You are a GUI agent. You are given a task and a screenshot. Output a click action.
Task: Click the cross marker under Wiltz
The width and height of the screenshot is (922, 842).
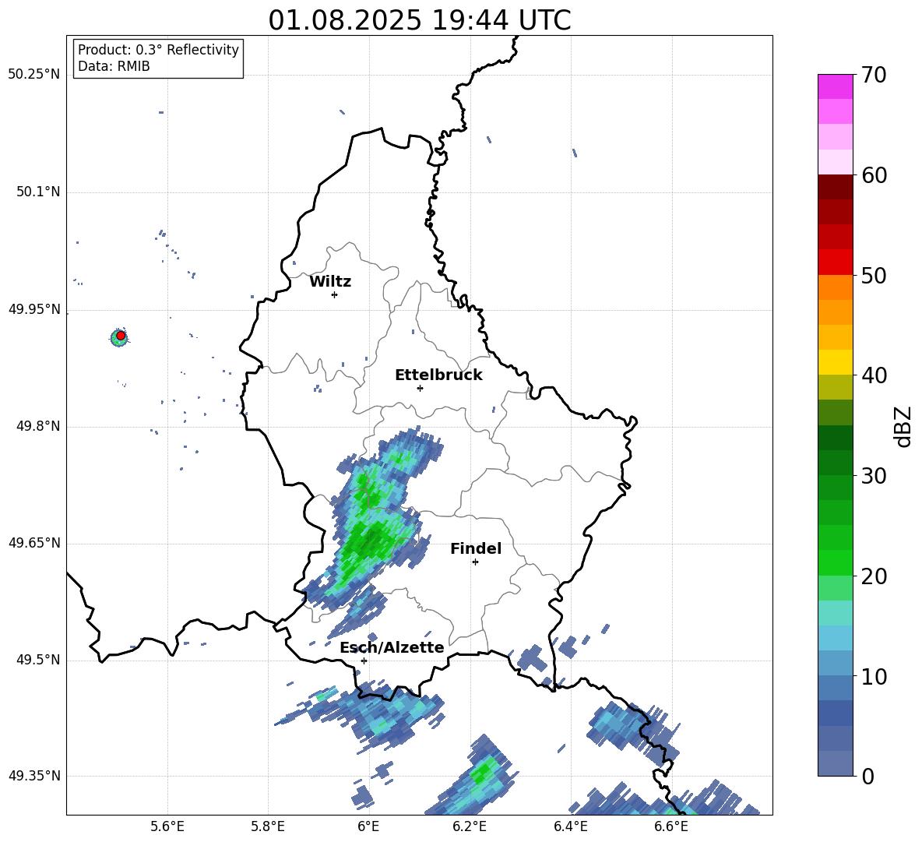coord(334,294)
